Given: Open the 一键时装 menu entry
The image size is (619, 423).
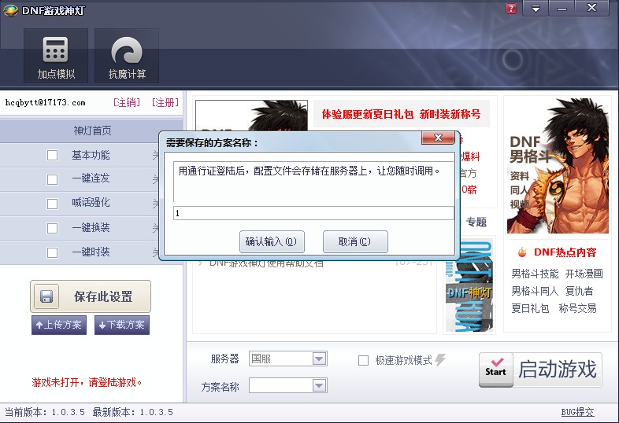Looking at the screenshot, I should [x=91, y=252].
